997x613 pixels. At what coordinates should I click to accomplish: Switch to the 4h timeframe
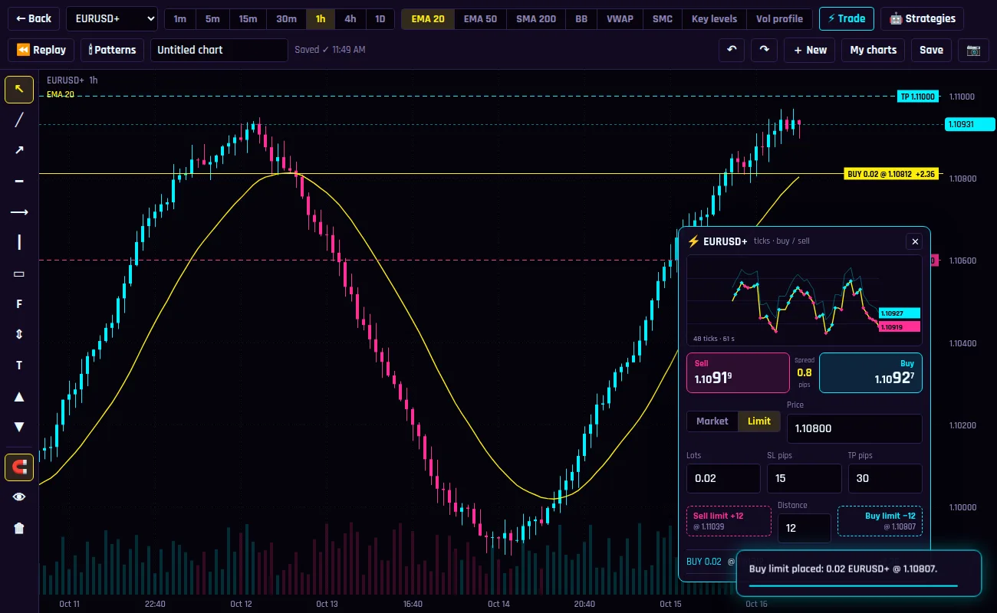pos(350,18)
